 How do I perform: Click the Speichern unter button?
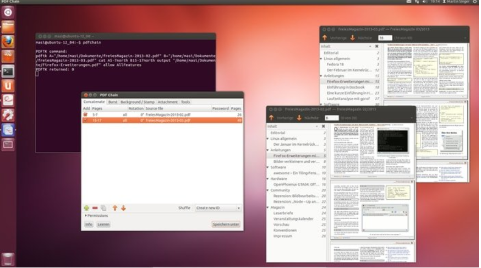226,225
